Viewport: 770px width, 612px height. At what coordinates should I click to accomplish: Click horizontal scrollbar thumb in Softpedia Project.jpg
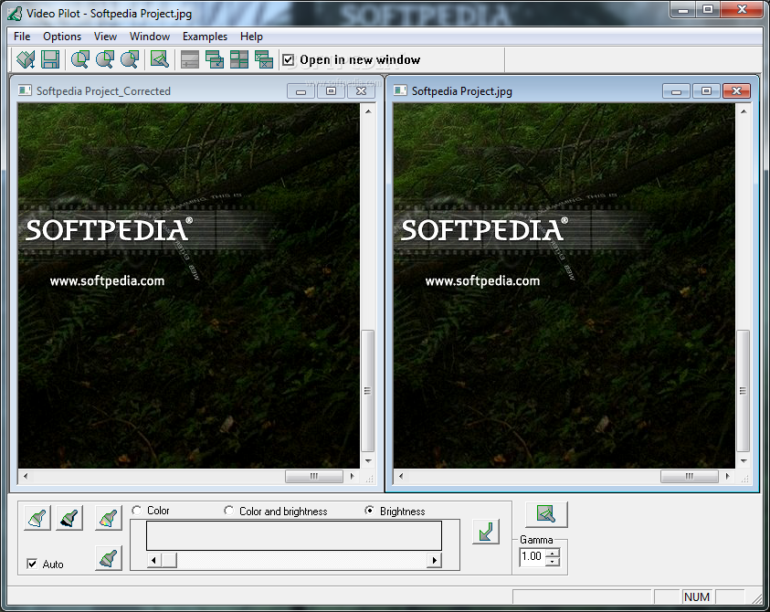(x=690, y=476)
